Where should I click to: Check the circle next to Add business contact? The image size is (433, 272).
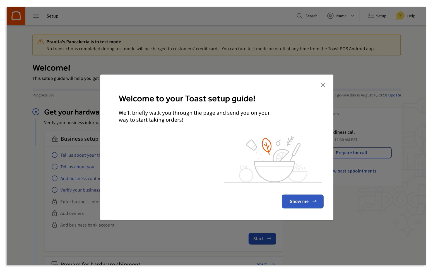55,178
